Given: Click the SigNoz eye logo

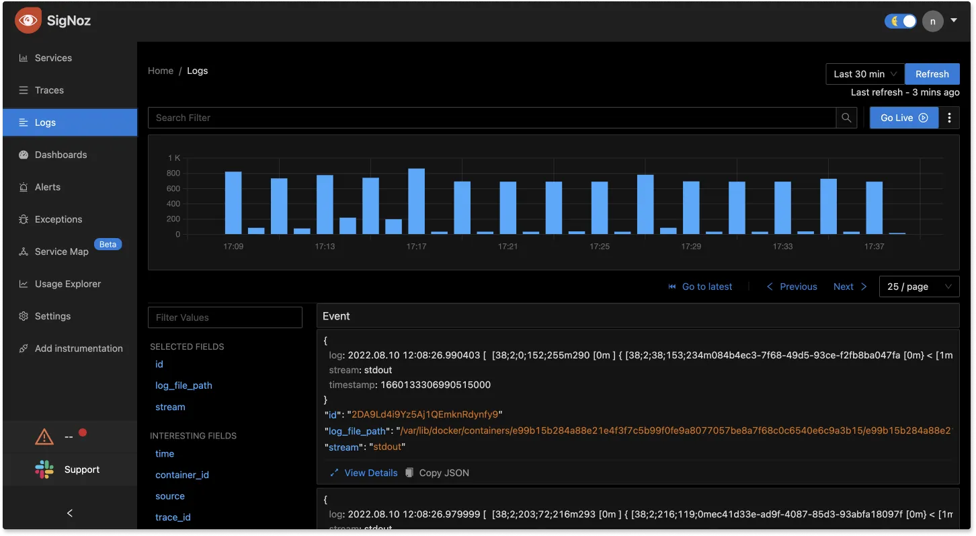Looking at the screenshot, I should pos(28,20).
